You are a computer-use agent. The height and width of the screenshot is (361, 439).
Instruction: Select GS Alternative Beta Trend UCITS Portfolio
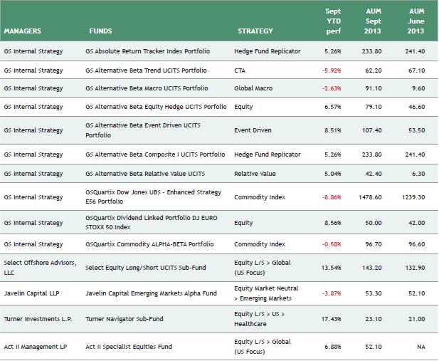coord(146,70)
